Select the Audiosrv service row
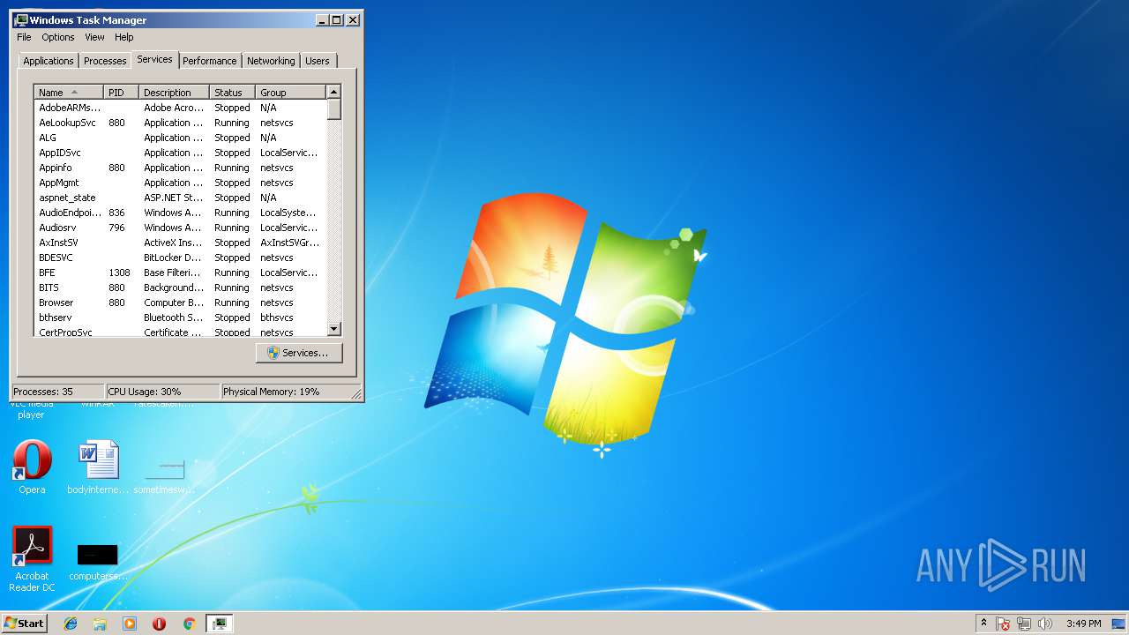Image resolution: width=1129 pixels, height=635 pixels. (180, 228)
